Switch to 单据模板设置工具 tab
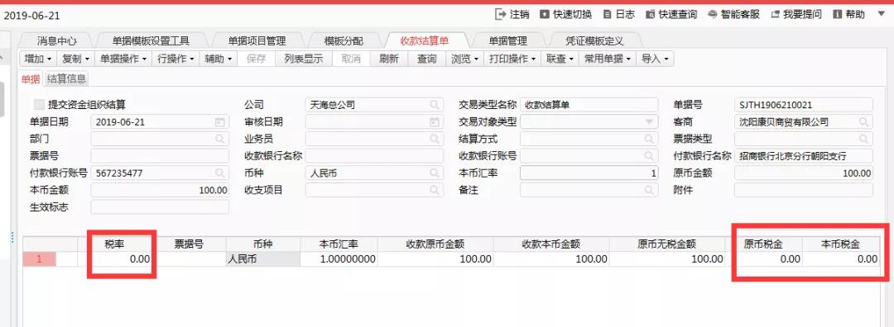Viewport: 894px width, 327px height. [x=151, y=41]
